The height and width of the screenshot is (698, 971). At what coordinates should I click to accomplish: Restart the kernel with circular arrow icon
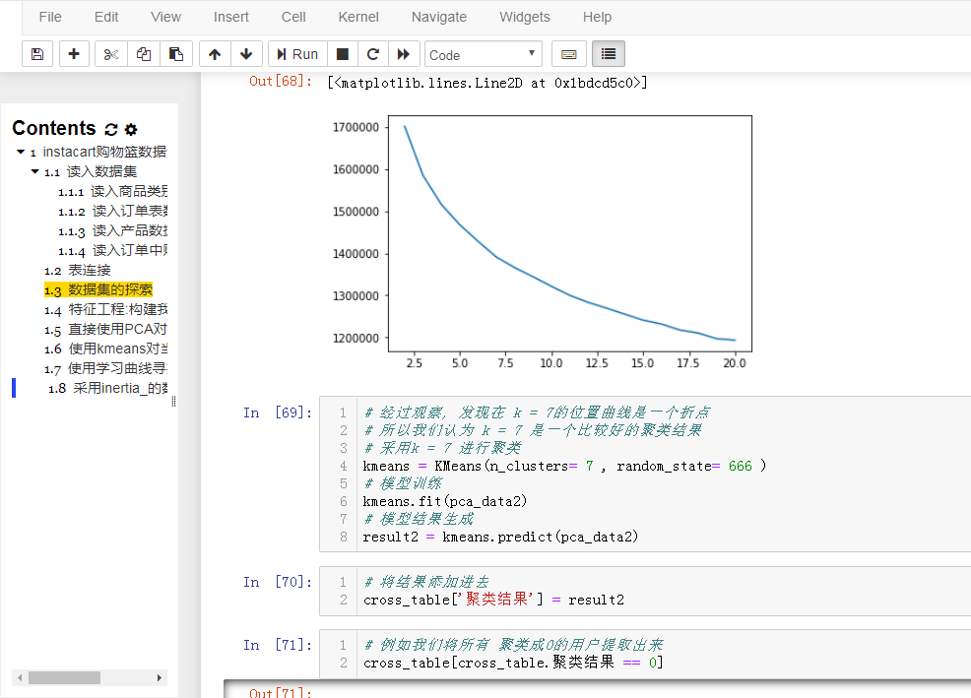point(372,54)
